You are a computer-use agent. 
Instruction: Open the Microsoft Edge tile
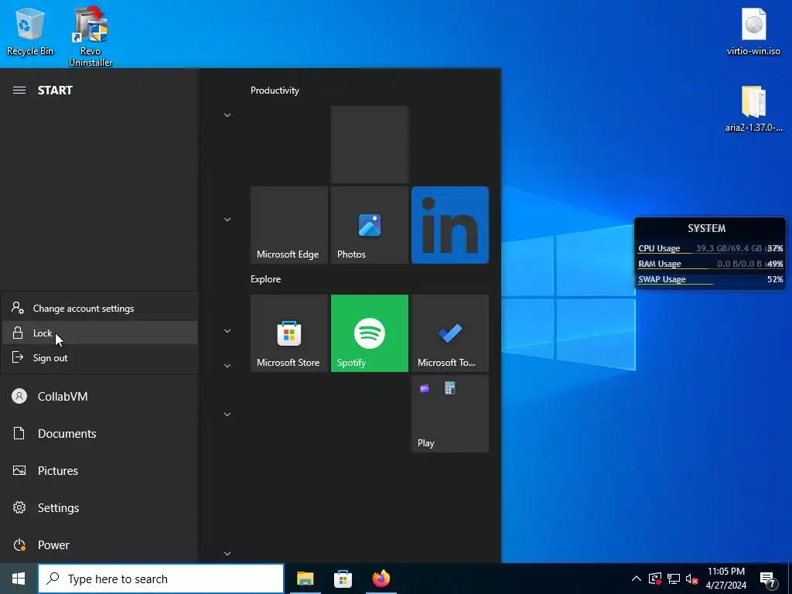pyautogui.click(x=289, y=225)
